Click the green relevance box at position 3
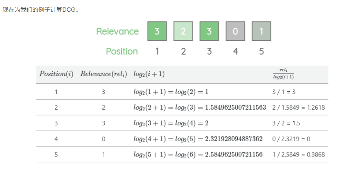This screenshot has height=169, width=348. [209, 31]
